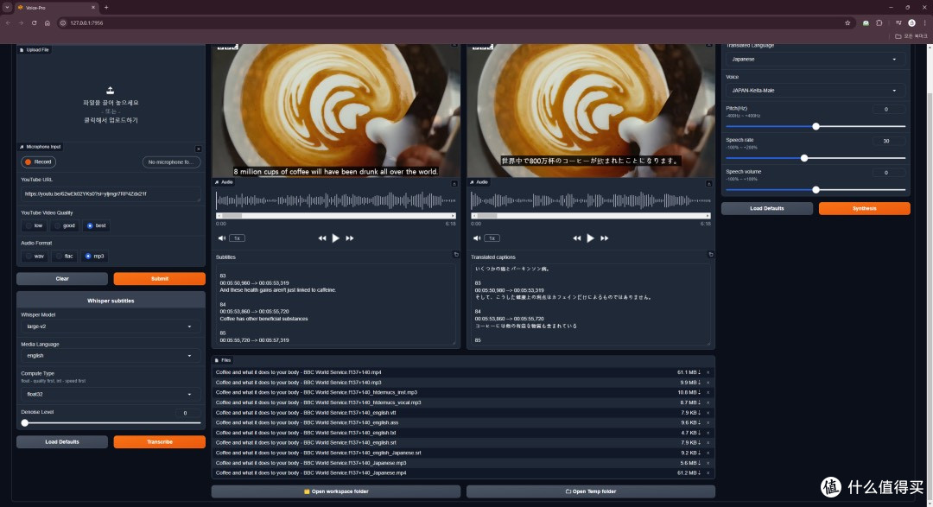Click the original audio waveform
This screenshot has height=507, width=933.
click(335, 200)
